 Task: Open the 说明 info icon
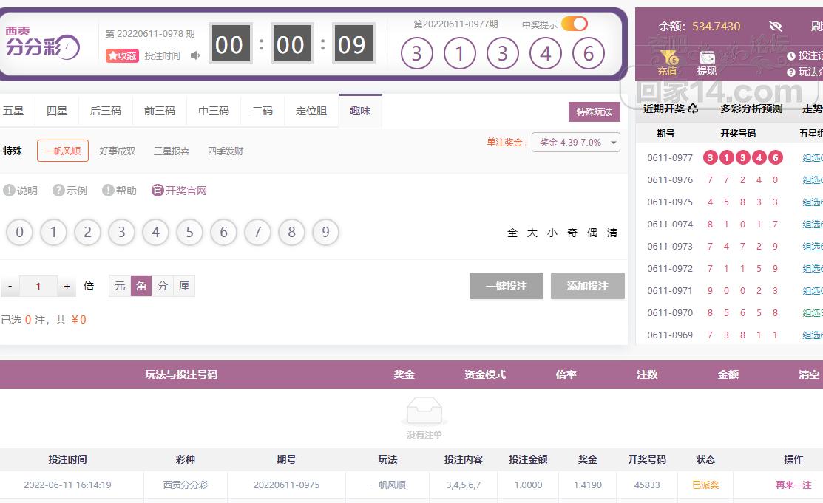[x=10, y=191]
